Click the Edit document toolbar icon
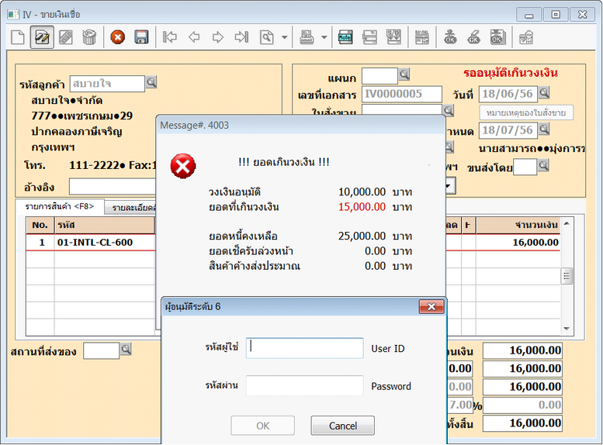Viewport: 603px width, 445px height. 42,36
